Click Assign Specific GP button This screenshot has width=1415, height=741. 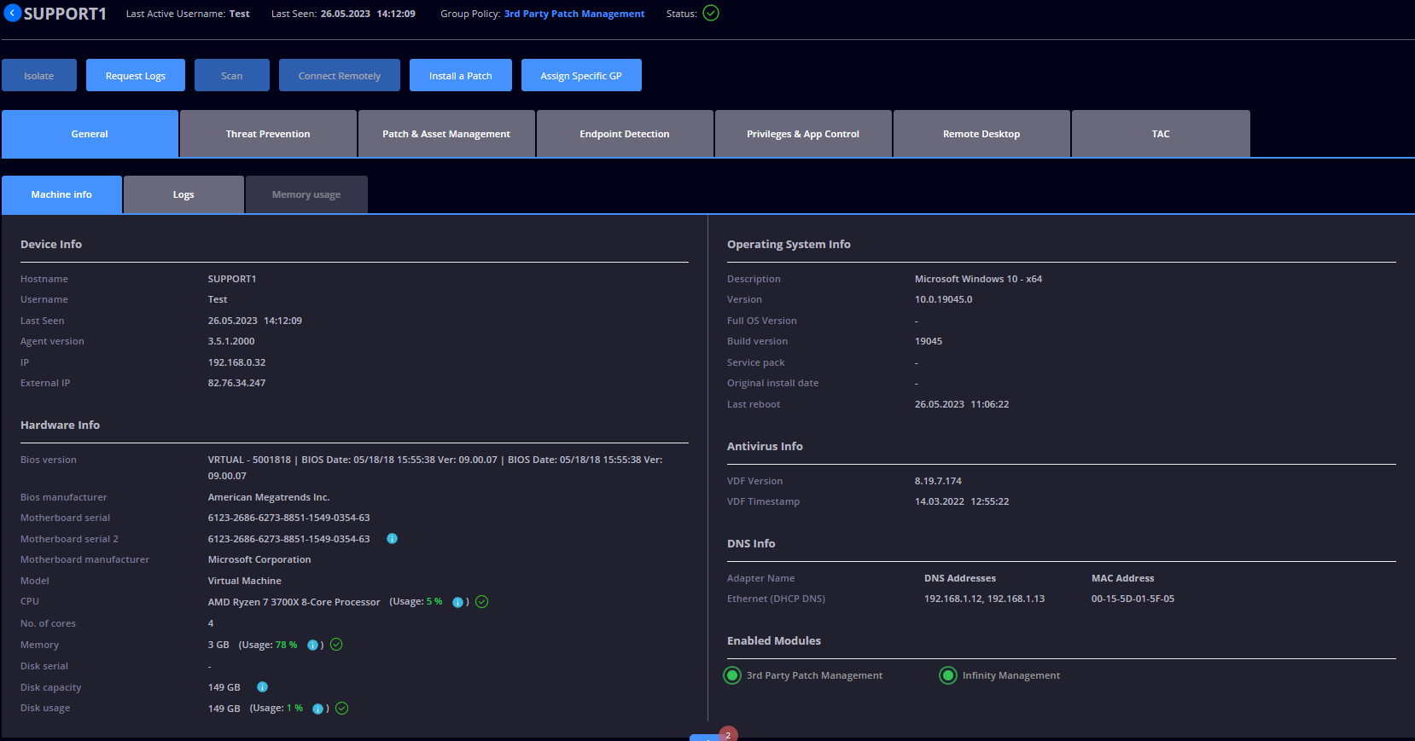[581, 75]
